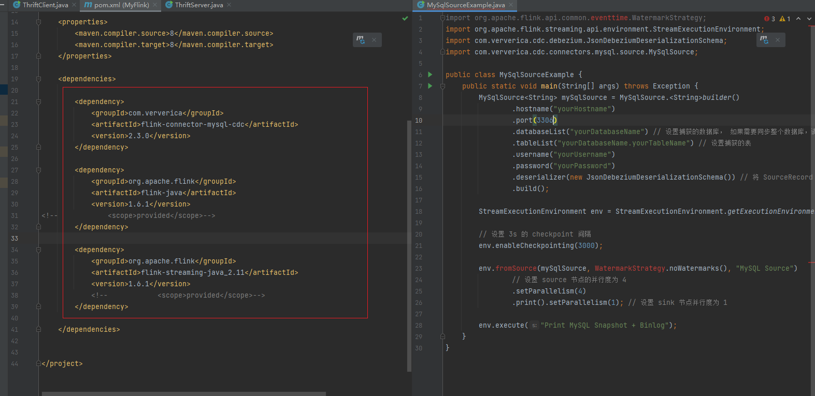
Task: Click the closing fold marker on line 29 of MySqlSourceExample
Action: coord(442,336)
